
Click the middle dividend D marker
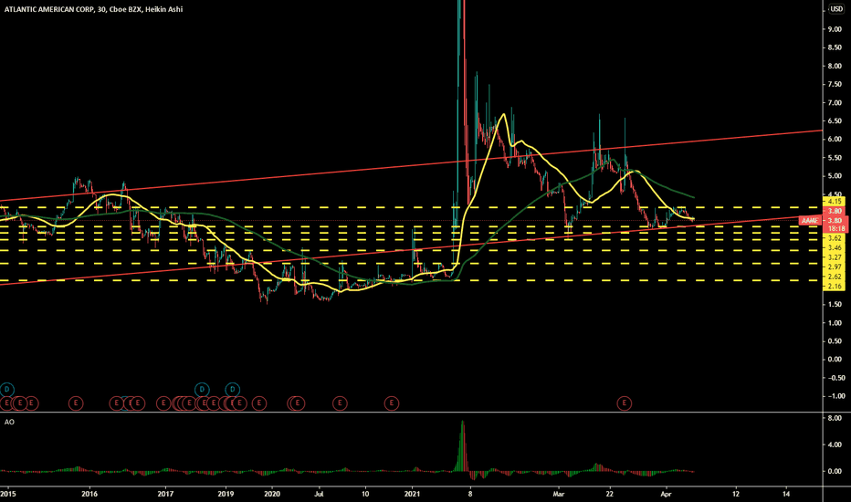(202, 389)
